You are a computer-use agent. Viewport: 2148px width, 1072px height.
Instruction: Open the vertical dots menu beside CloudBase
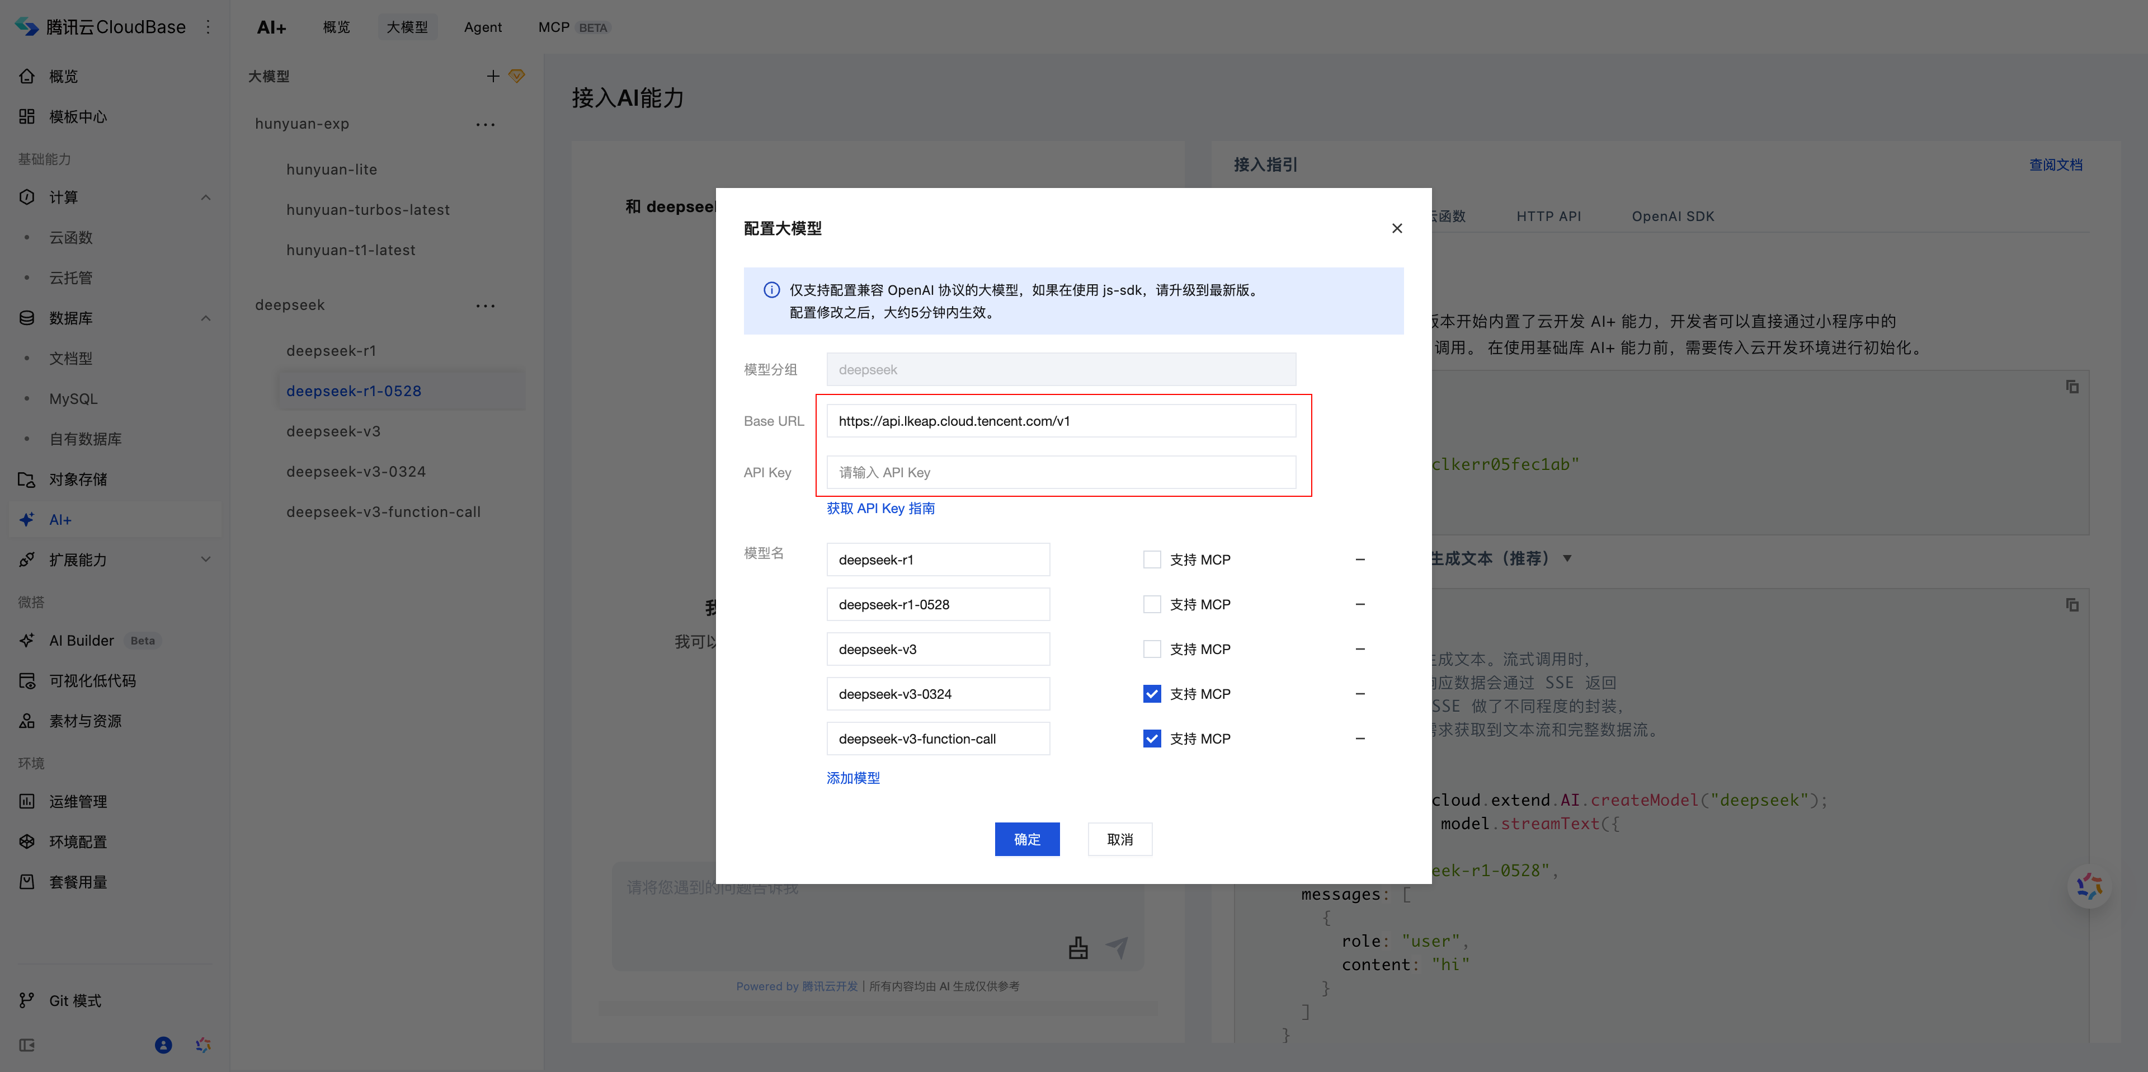coord(209,27)
